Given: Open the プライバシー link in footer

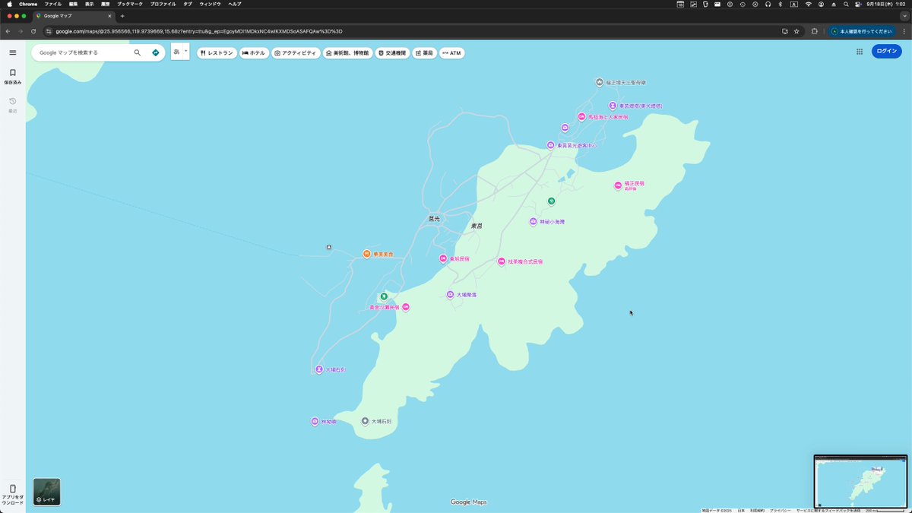Looking at the screenshot, I should coord(780,511).
